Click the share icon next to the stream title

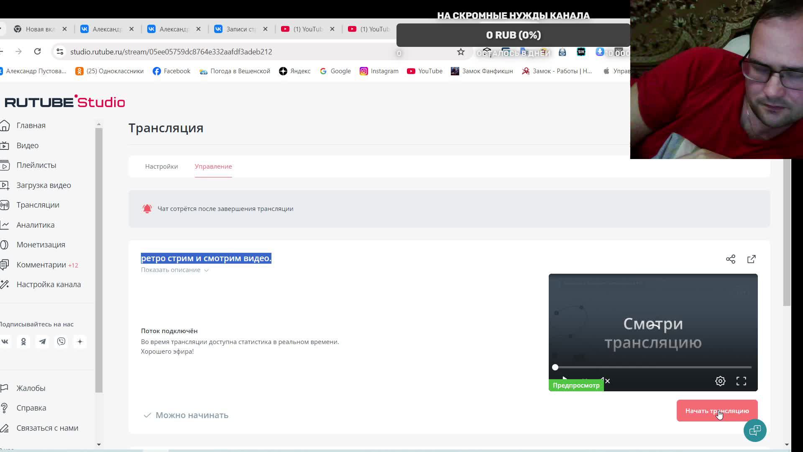tap(730, 259)
